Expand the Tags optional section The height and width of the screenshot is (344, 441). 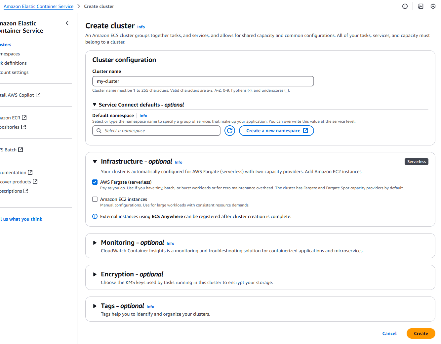coord(95,306)
